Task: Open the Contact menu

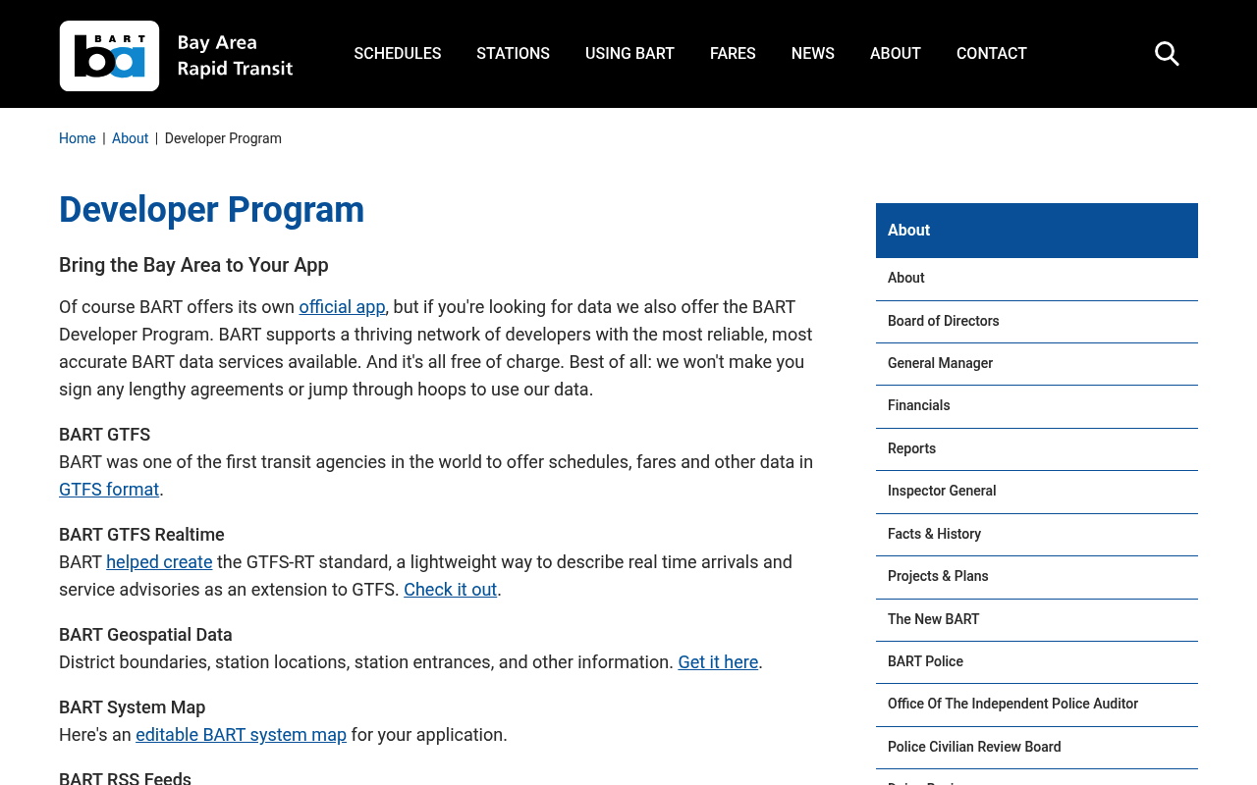Action: (992, 54)
